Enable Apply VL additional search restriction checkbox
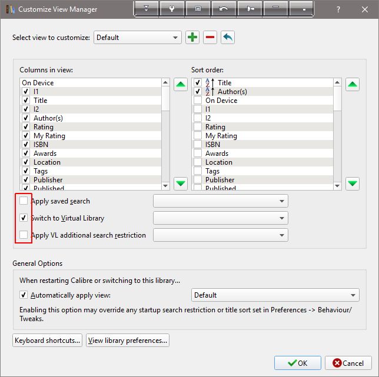Screen dimensions: 379x377 click(x=24, y=235)
